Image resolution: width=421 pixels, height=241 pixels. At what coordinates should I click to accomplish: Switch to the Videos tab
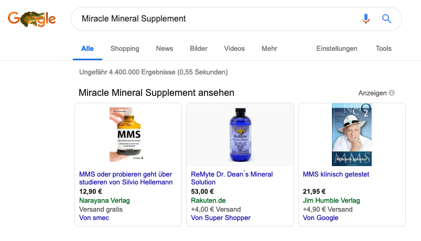(x=234, y=49)
